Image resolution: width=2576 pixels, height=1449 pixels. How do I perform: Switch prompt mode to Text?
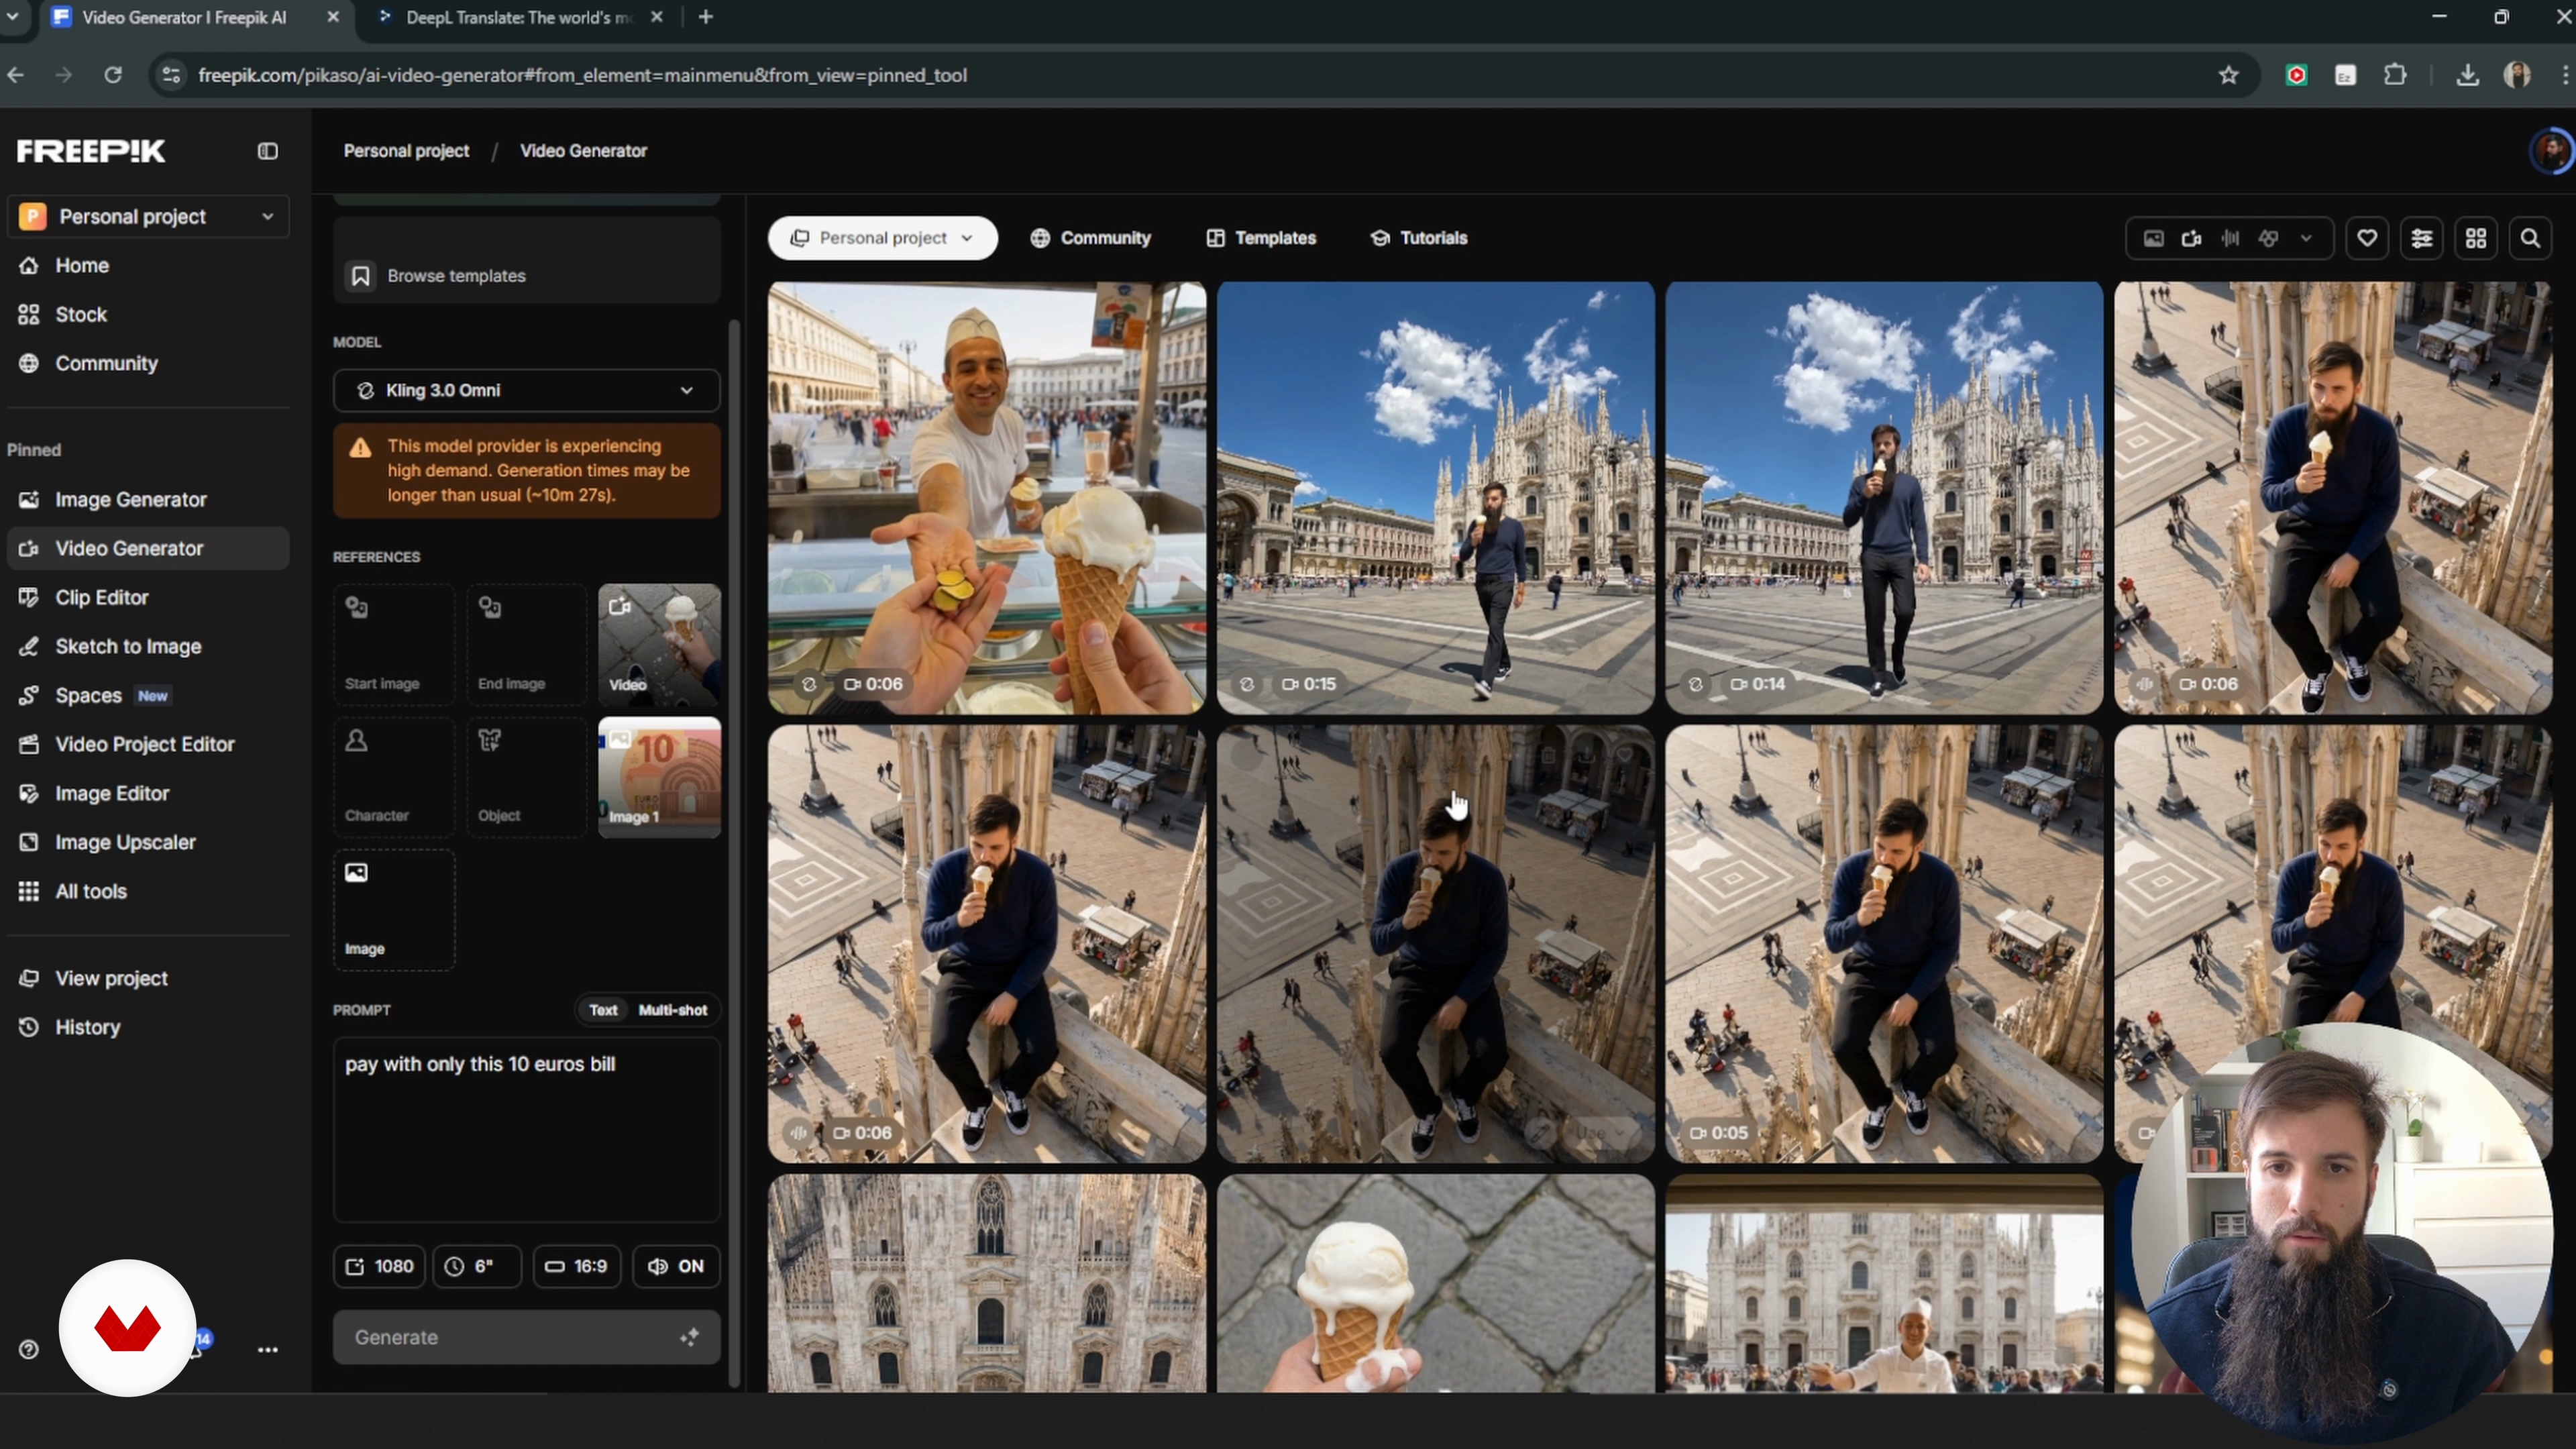pos(603,1010)
